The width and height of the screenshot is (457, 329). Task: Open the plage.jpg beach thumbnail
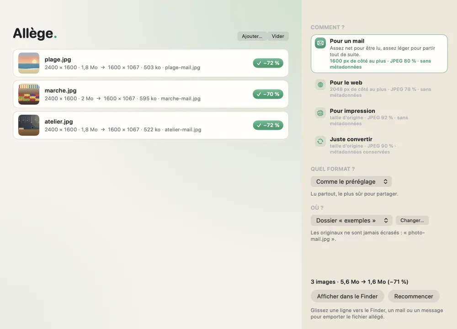click(x=29, y=63)
